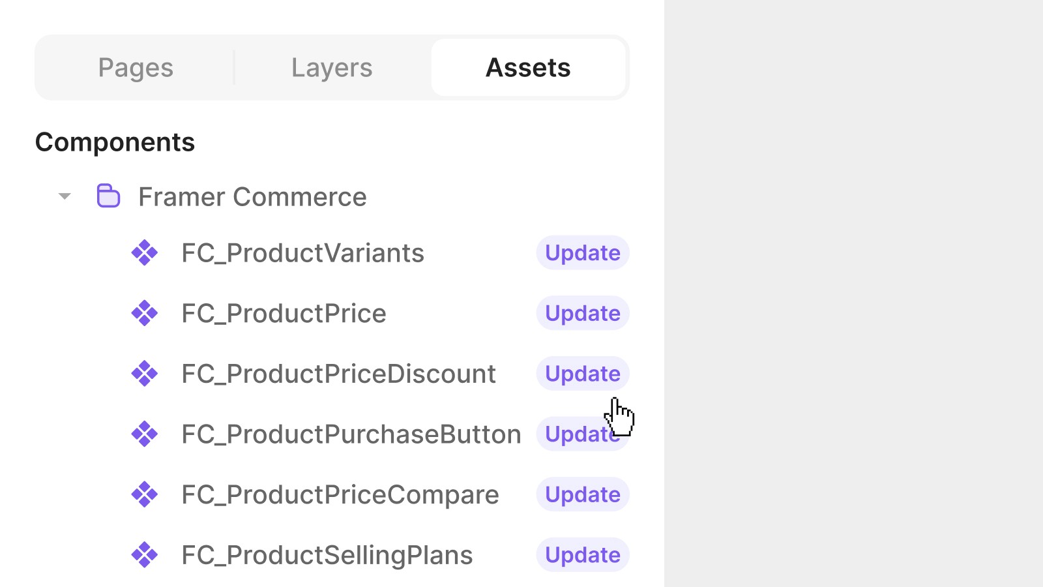Screen dimensions: 1043x587
Task: Click the FC_ProductPriceDiscount component icon
Action: [145, 374]
